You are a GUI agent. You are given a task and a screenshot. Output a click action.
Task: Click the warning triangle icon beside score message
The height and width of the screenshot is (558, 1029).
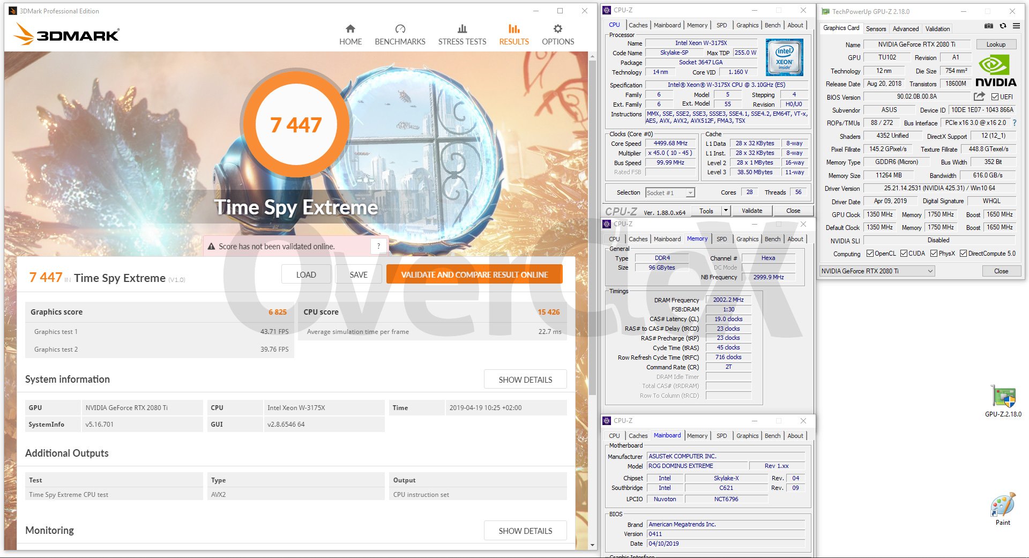[x=211, y=247]
